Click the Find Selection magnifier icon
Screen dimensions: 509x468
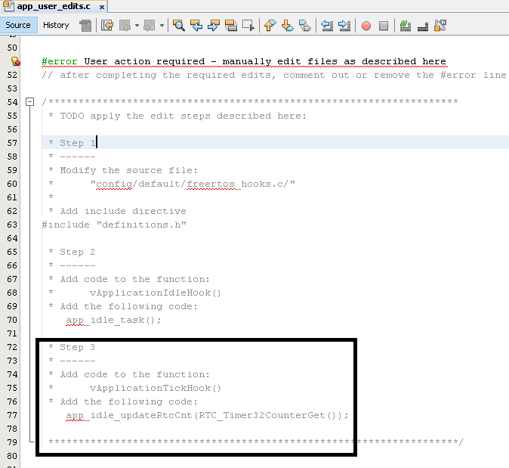(x=179, y=26)
